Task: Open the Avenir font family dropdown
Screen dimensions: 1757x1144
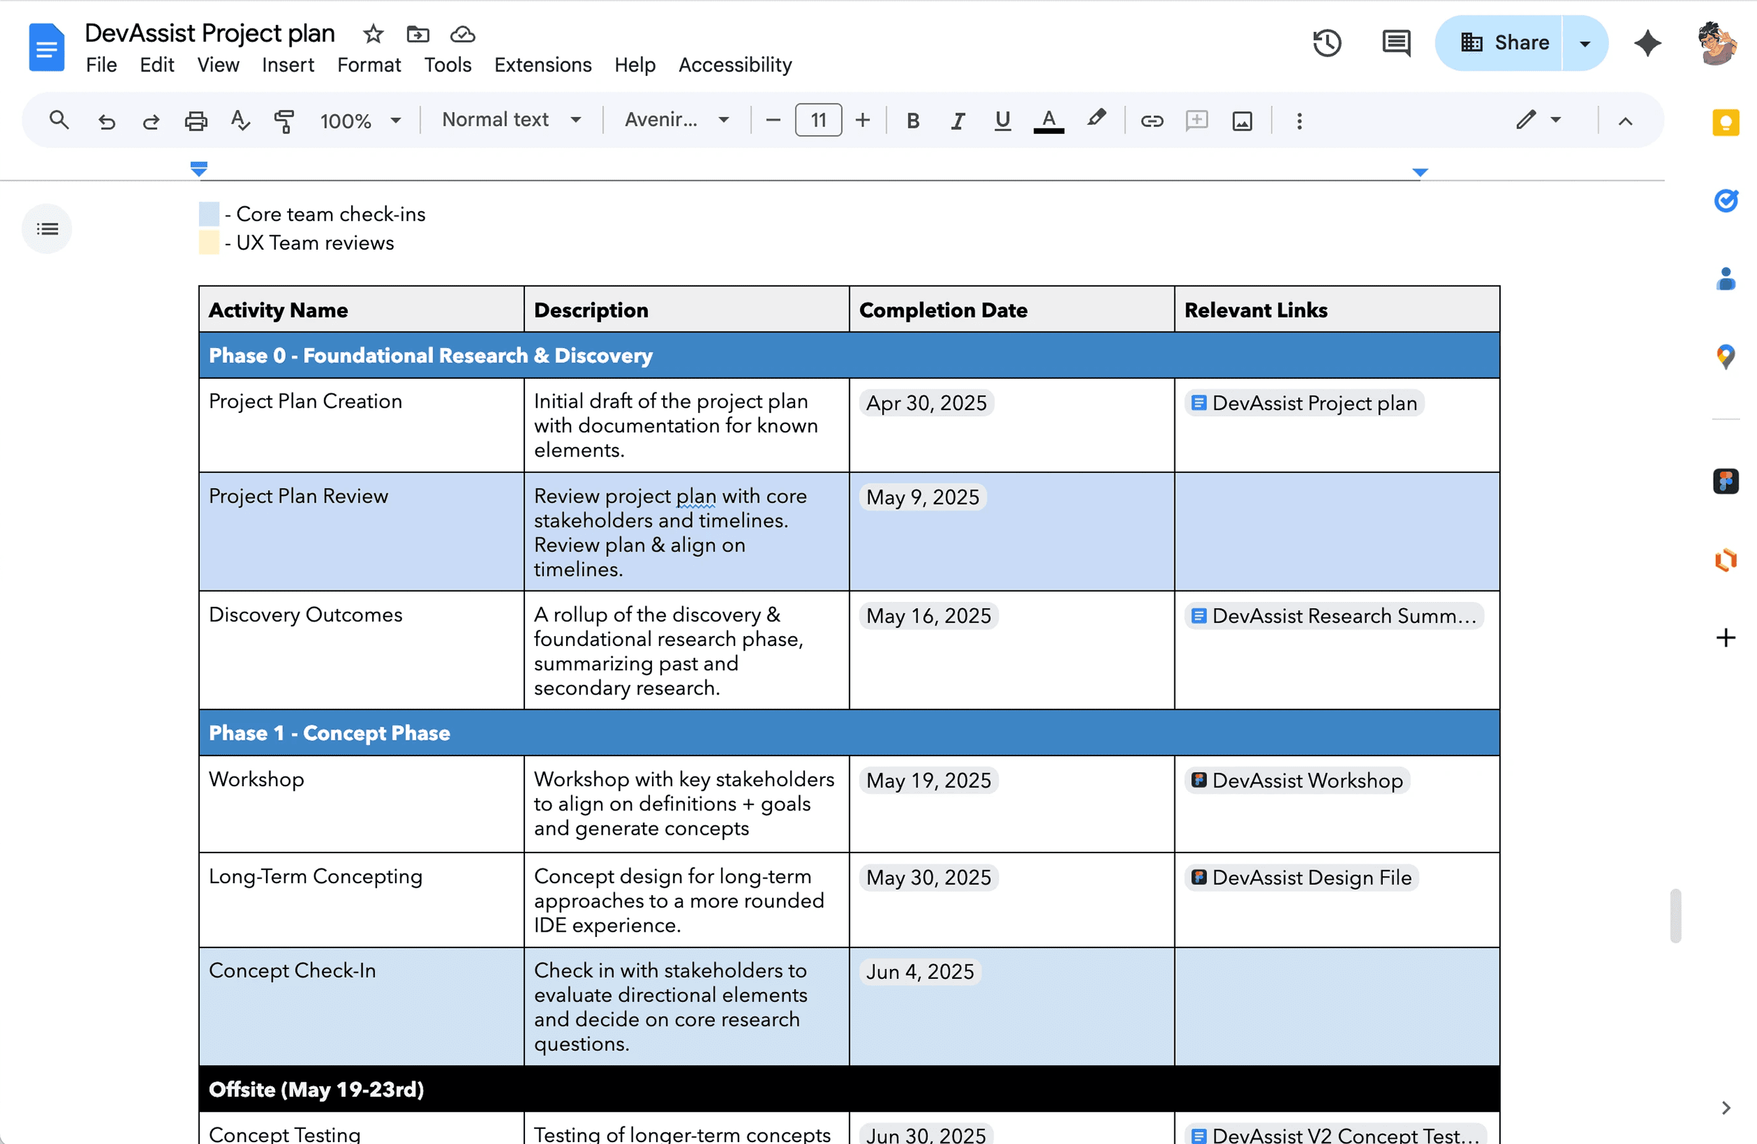Action: [676, 119]
